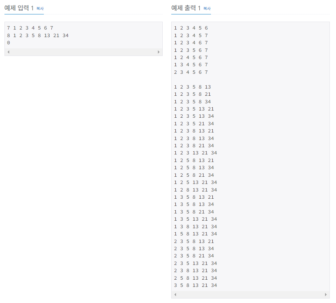Viewport: 336px width, 303px height.
Task: Click the output box right scroll arrow
Action: [326, 295]
